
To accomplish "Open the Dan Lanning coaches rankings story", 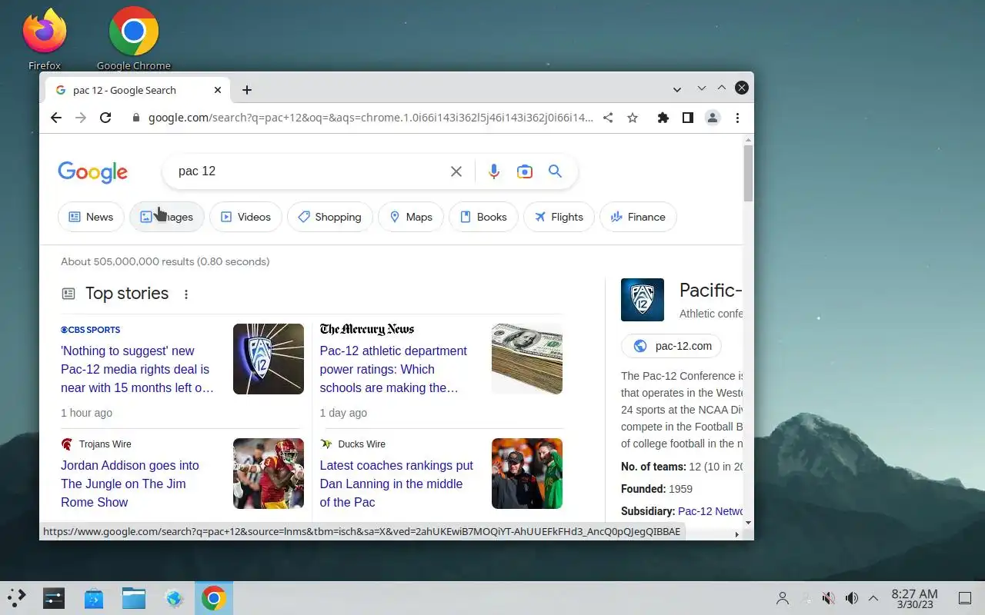I will pyautogui.click(x=396, y=484).
